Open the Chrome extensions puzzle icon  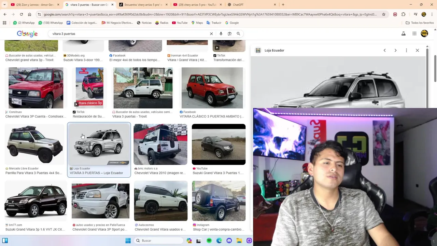coord(403,14)
